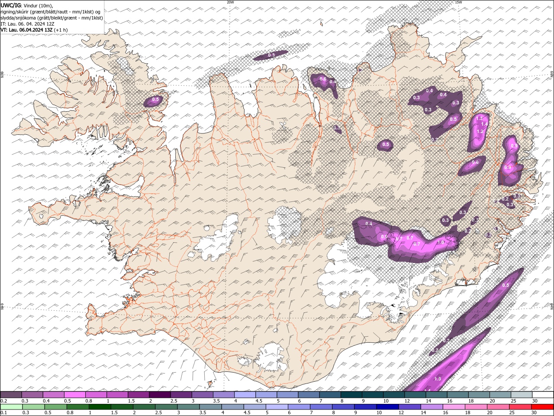Click the 0.5 value in the Westfjords snow patch
This screenshot has width=554, height=416.
(156, 100)
